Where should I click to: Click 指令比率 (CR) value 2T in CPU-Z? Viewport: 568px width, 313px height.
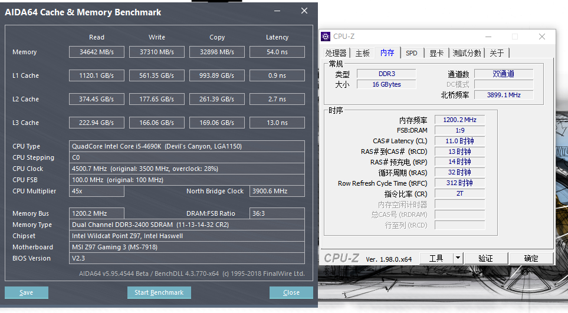pos(459,193)
